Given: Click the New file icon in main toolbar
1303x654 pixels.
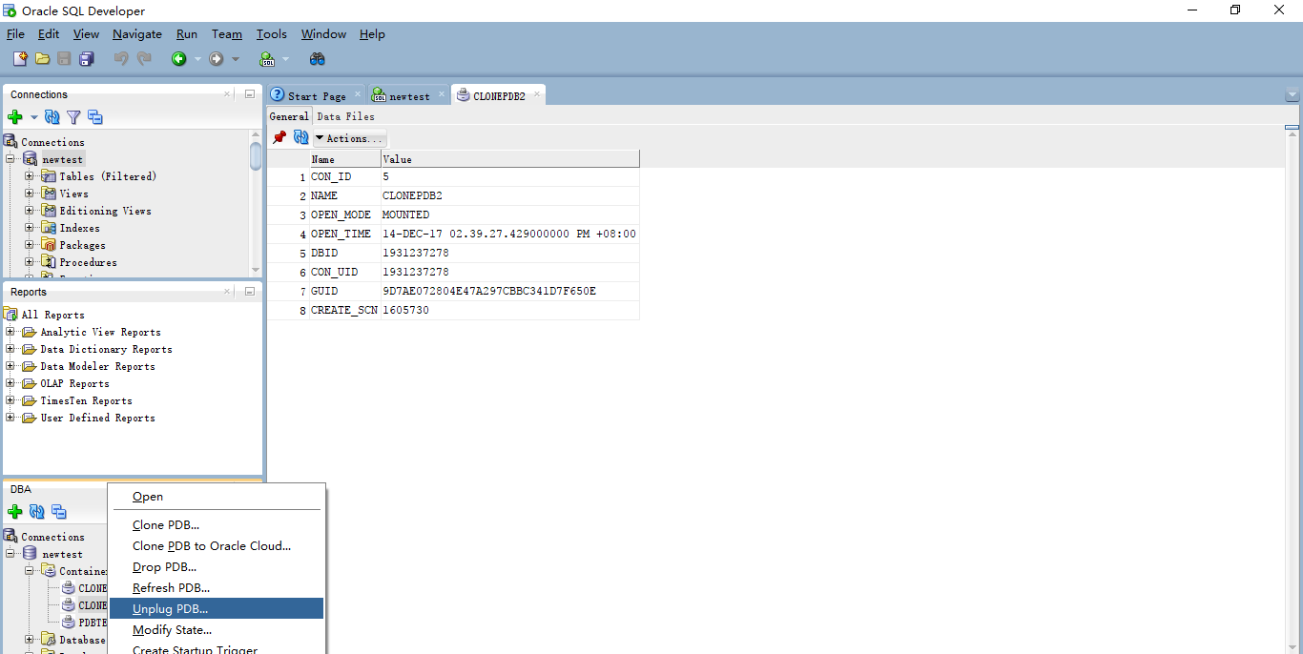Looking at the screenshot, I should pos(20,59).
